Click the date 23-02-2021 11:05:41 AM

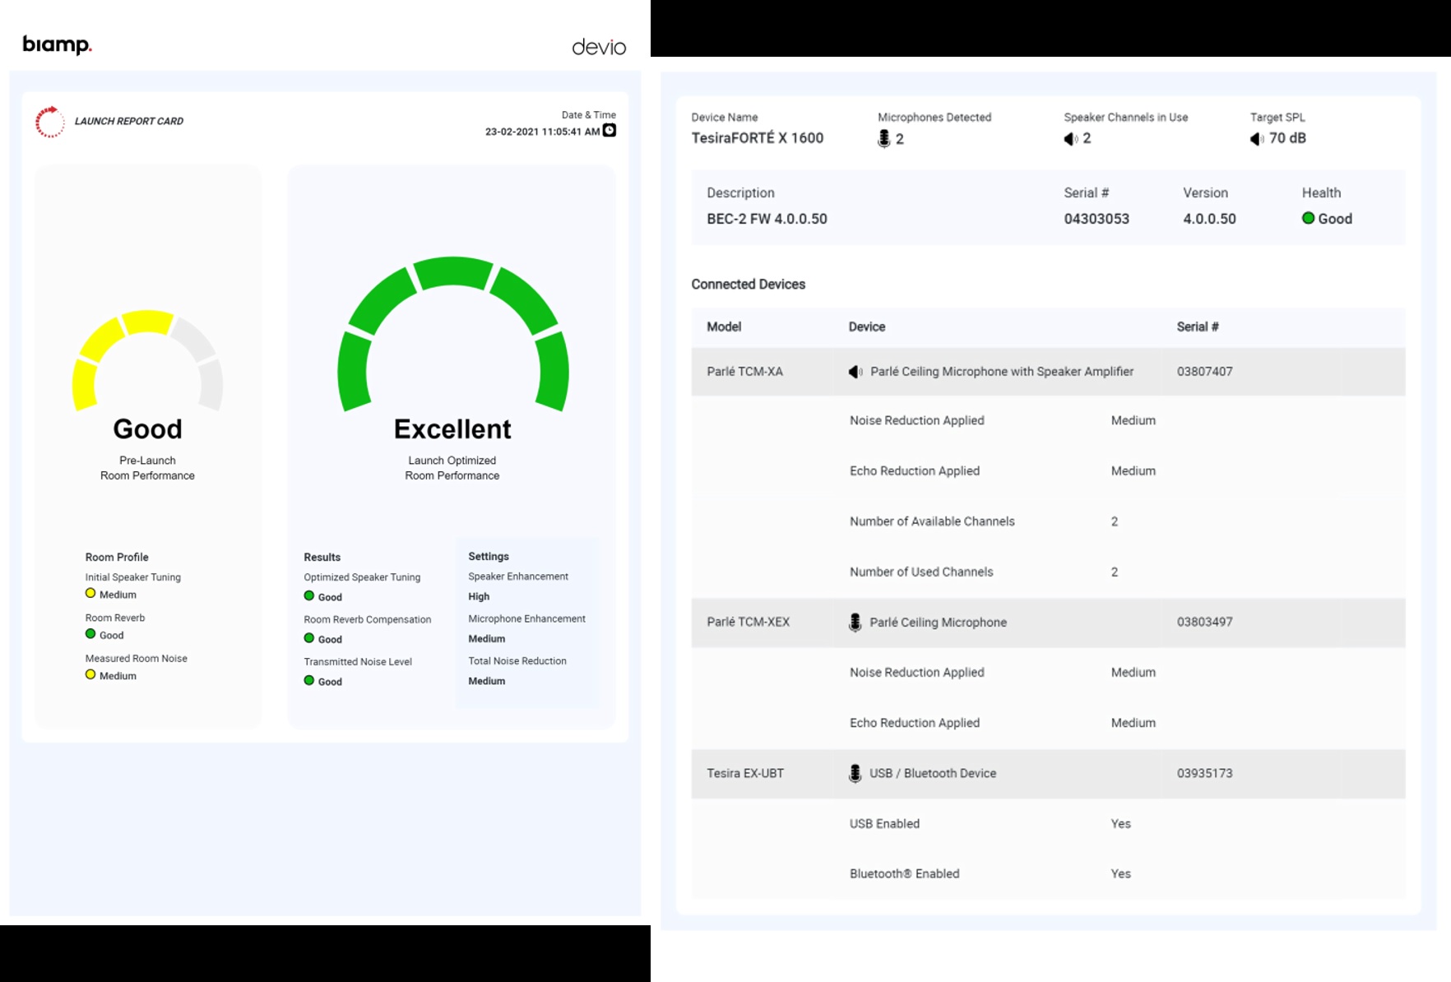pos(542,132)
